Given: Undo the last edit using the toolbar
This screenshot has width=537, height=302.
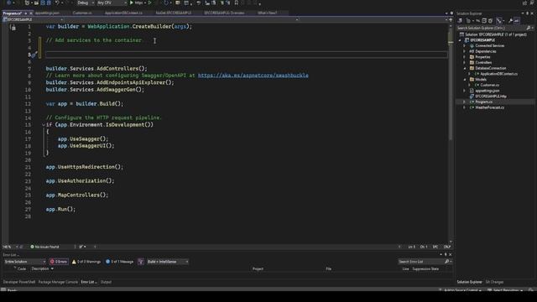Looking at the screenshot, I should point(57,3).
